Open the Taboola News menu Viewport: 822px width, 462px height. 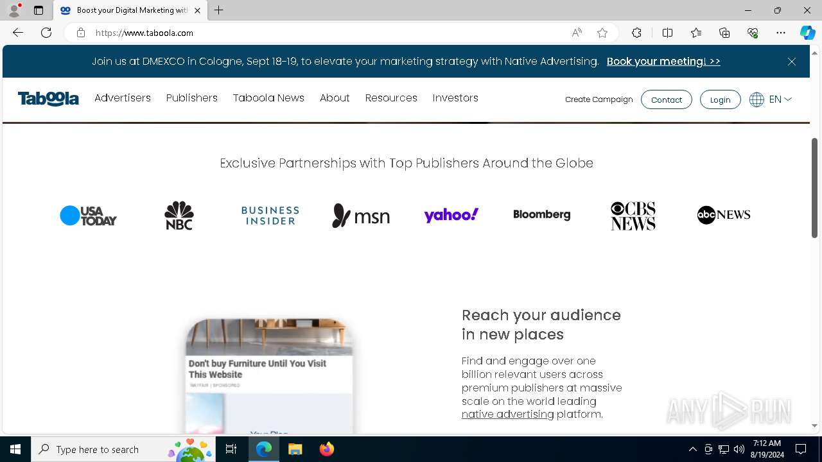click(268, 98)
